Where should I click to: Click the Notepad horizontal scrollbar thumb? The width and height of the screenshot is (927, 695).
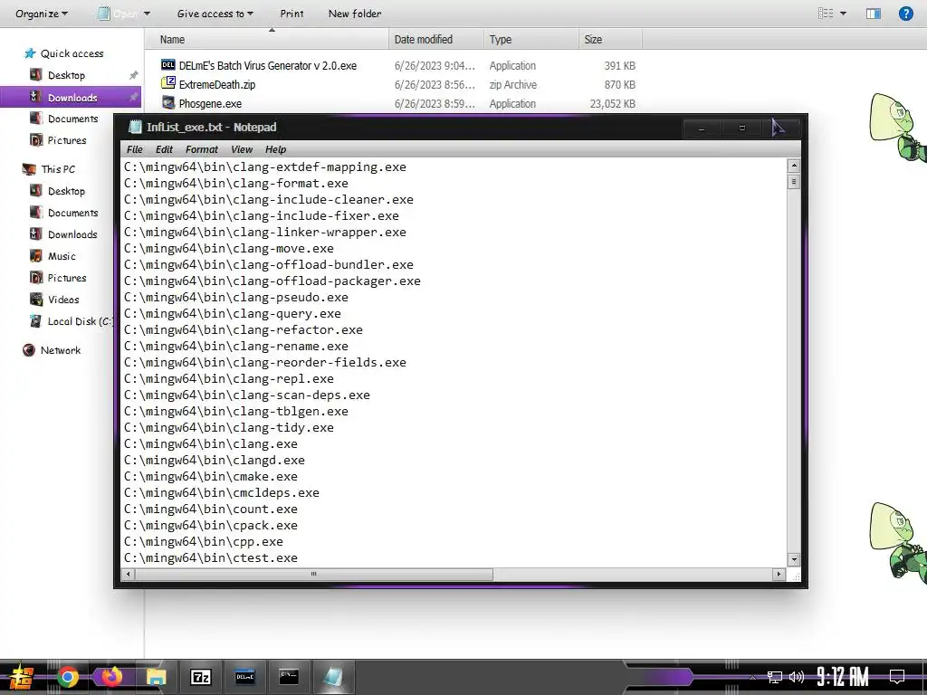click(314, 574)
